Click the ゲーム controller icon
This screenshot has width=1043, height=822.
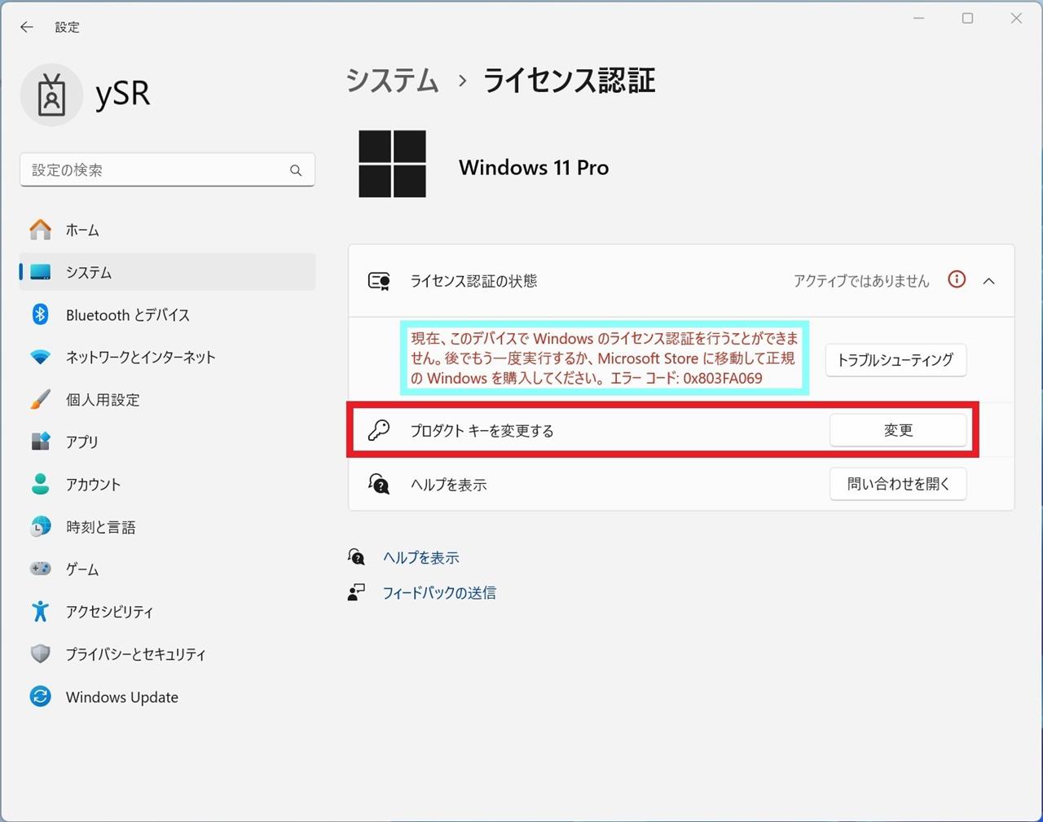coord(40,569)
